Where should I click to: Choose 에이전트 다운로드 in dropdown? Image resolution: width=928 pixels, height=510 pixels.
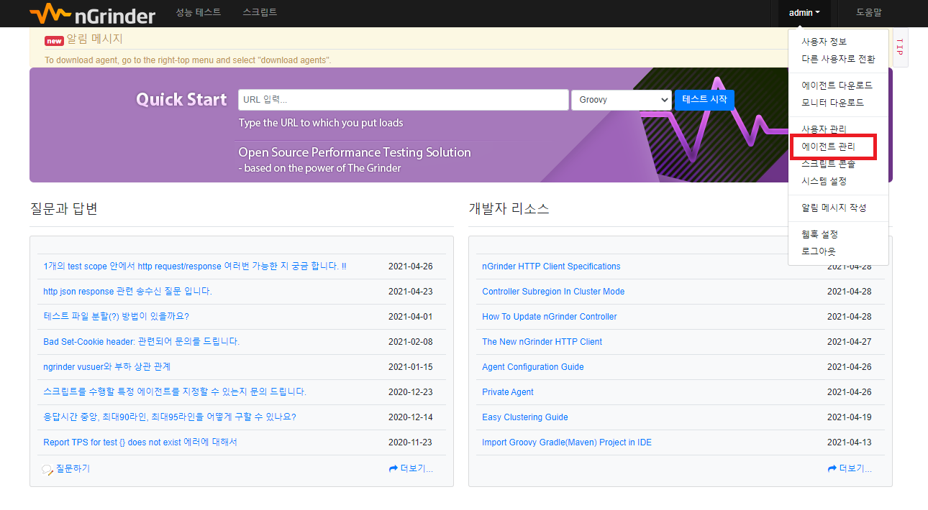pyautogui.click(x=837, y=85)
